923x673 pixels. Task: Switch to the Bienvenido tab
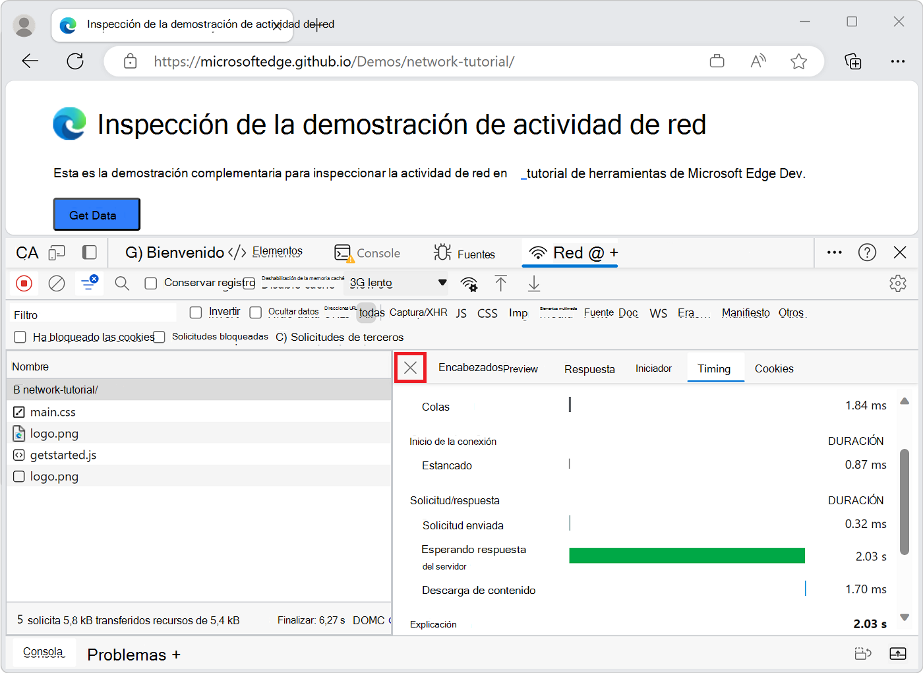[175, 252]
